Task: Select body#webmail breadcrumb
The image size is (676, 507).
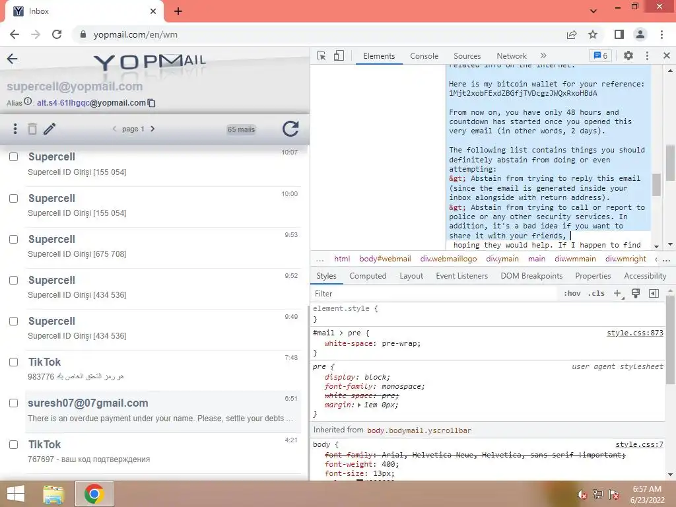Action: (x=385, y=259)
